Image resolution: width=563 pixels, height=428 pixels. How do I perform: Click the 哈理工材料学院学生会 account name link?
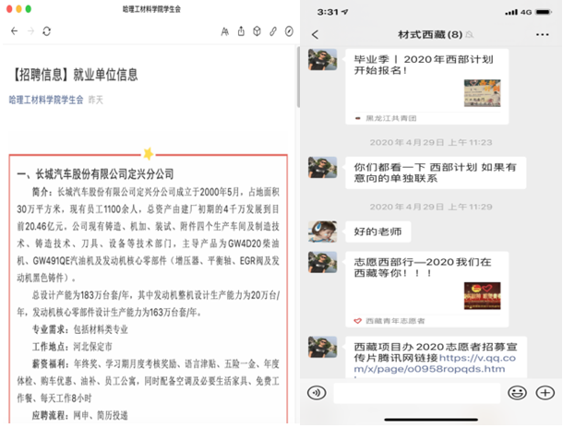coord(47,100)
